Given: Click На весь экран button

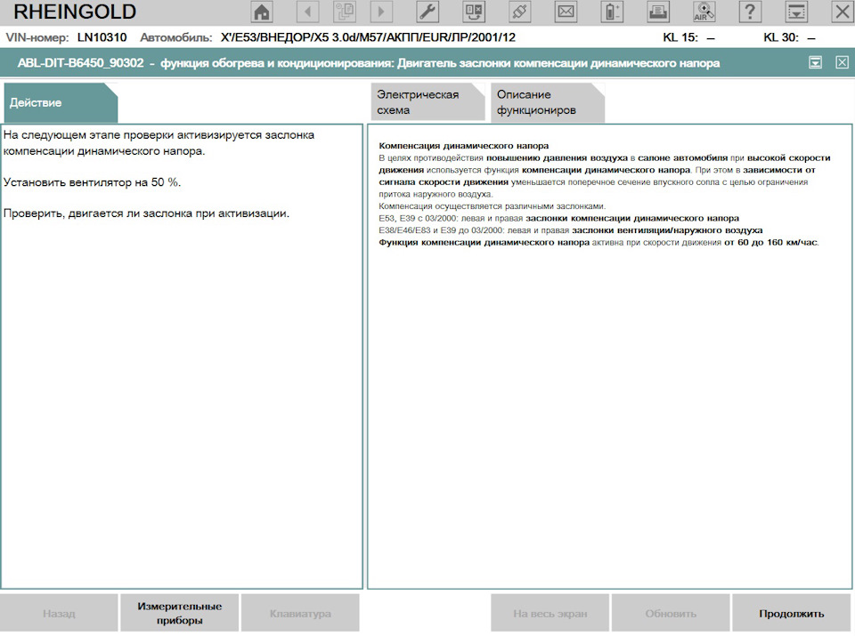Looking at the screenshot, I should pos(550,613).
